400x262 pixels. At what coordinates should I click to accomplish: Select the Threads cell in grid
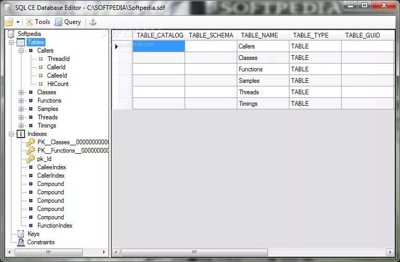click(263, 92)
